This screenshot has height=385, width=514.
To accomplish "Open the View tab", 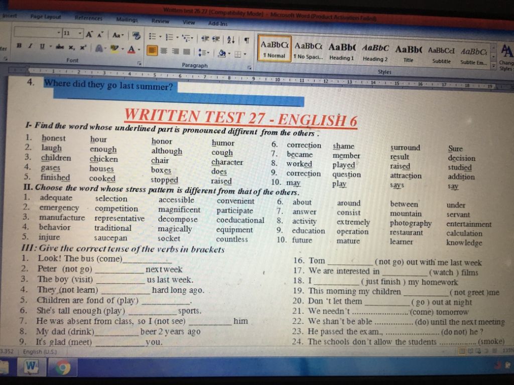I will (189, 22).
